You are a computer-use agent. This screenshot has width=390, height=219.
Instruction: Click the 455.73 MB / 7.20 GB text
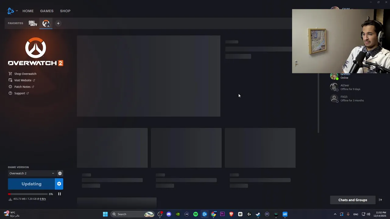pyautogui.click(x=25, y=199)
